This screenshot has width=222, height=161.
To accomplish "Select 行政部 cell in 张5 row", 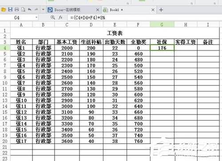I will click(44, 71).
